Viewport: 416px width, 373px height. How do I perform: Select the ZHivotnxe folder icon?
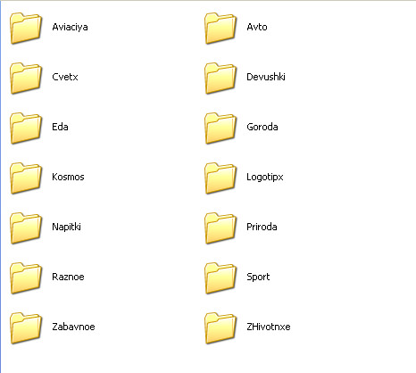pyautogui.click(x=220, y=328)
